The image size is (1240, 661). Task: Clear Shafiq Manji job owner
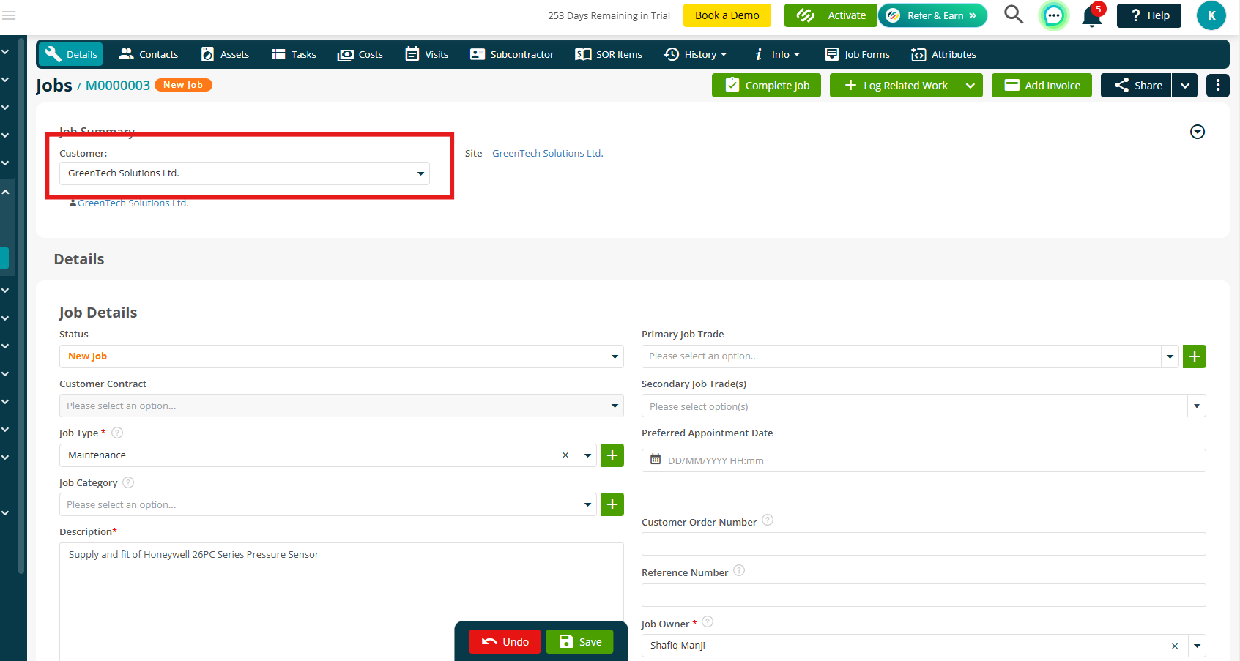tap(1175, 646)
